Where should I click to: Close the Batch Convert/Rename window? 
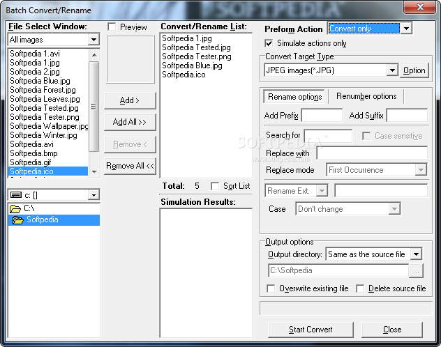[x=420, y=7]
